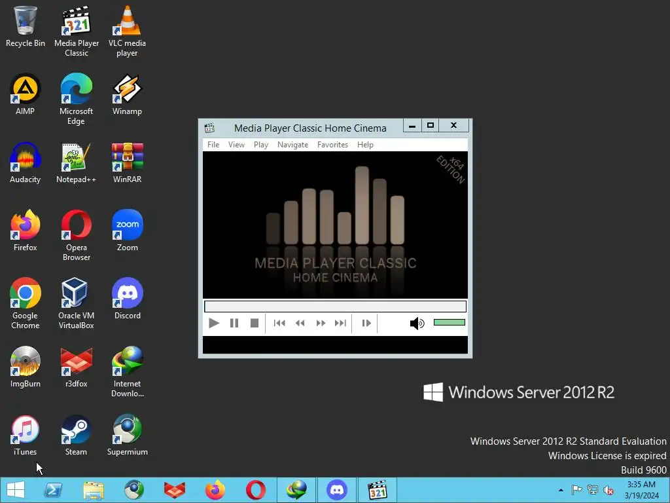Open the Play menu

pyautogui.click(x=261, y=145)
